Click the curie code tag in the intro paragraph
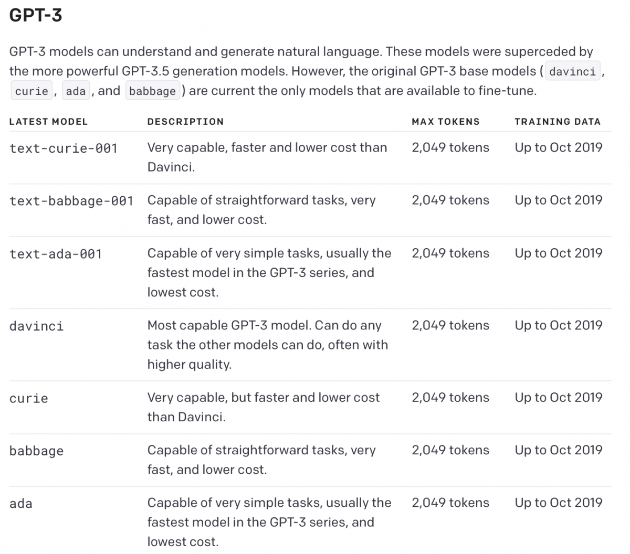This screenshot has width=630, height=554. point(31,91)
